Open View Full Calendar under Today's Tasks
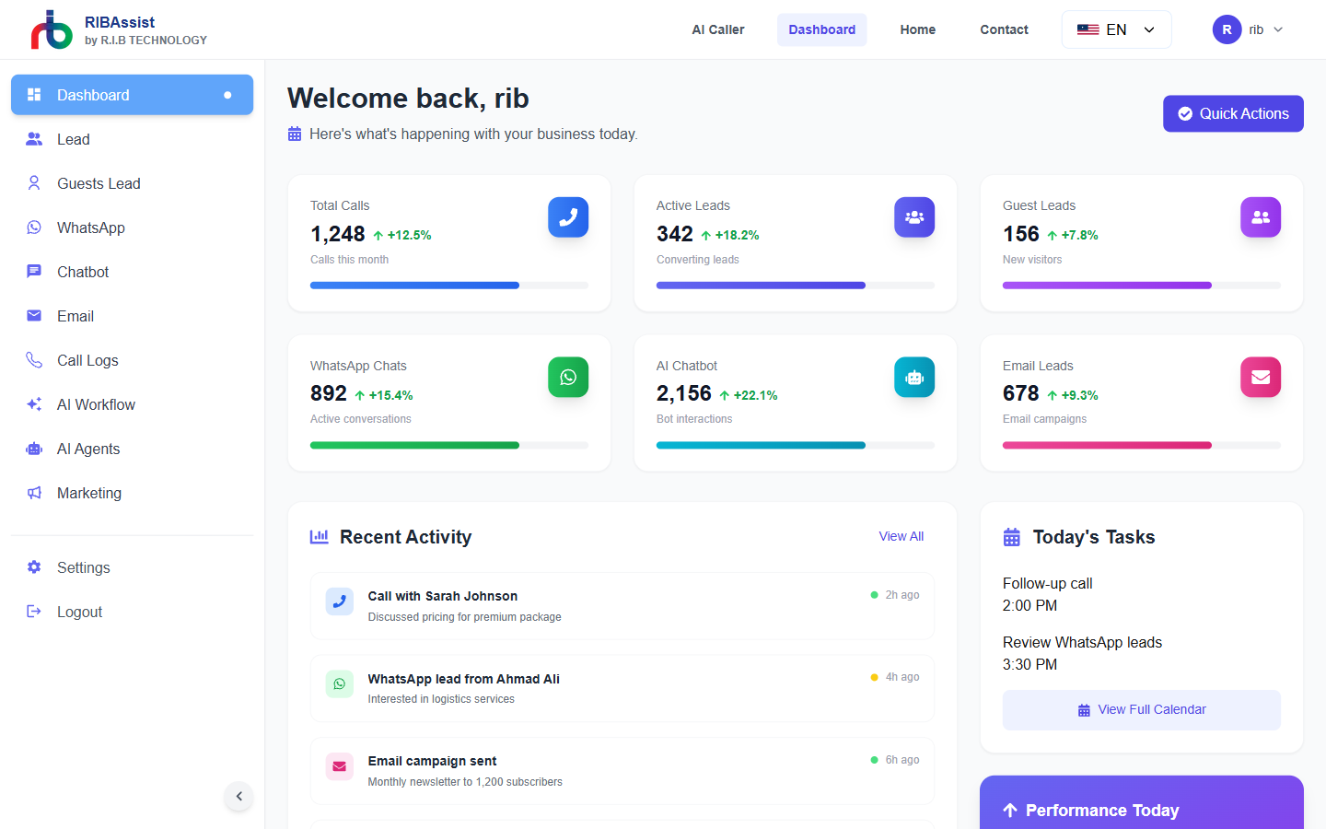 pos(1141,709)
